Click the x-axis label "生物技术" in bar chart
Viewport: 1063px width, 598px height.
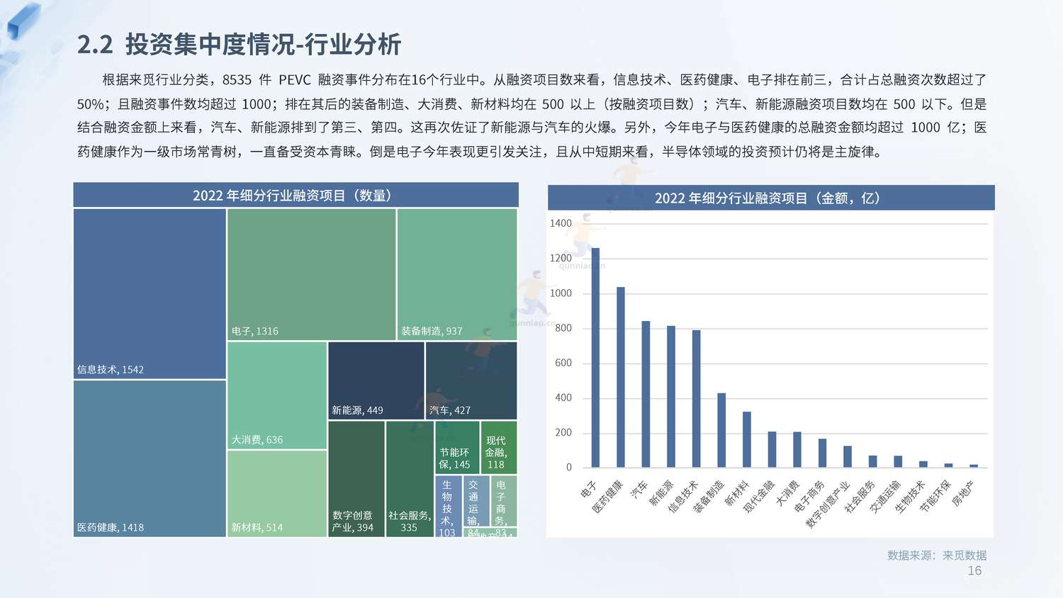click(x=910, y=496)
